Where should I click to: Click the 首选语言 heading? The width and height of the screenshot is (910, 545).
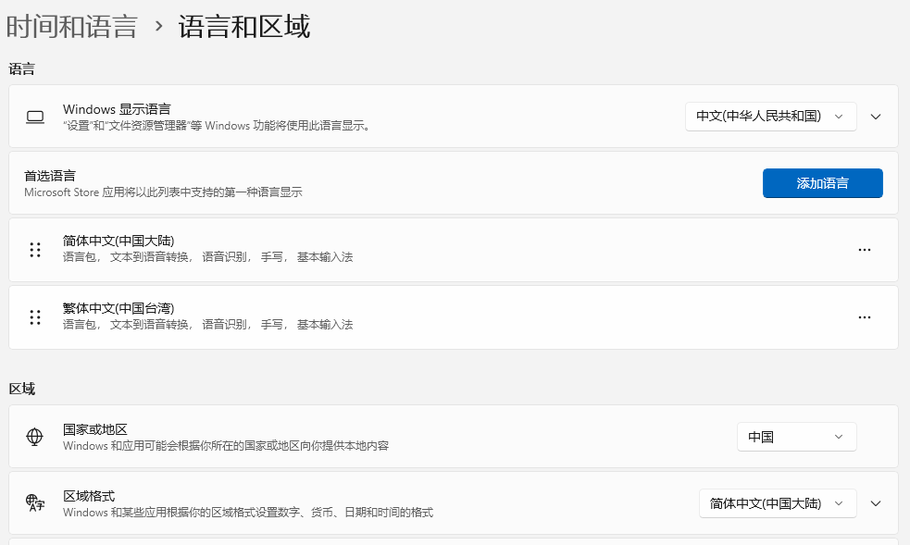coord(50,176)
